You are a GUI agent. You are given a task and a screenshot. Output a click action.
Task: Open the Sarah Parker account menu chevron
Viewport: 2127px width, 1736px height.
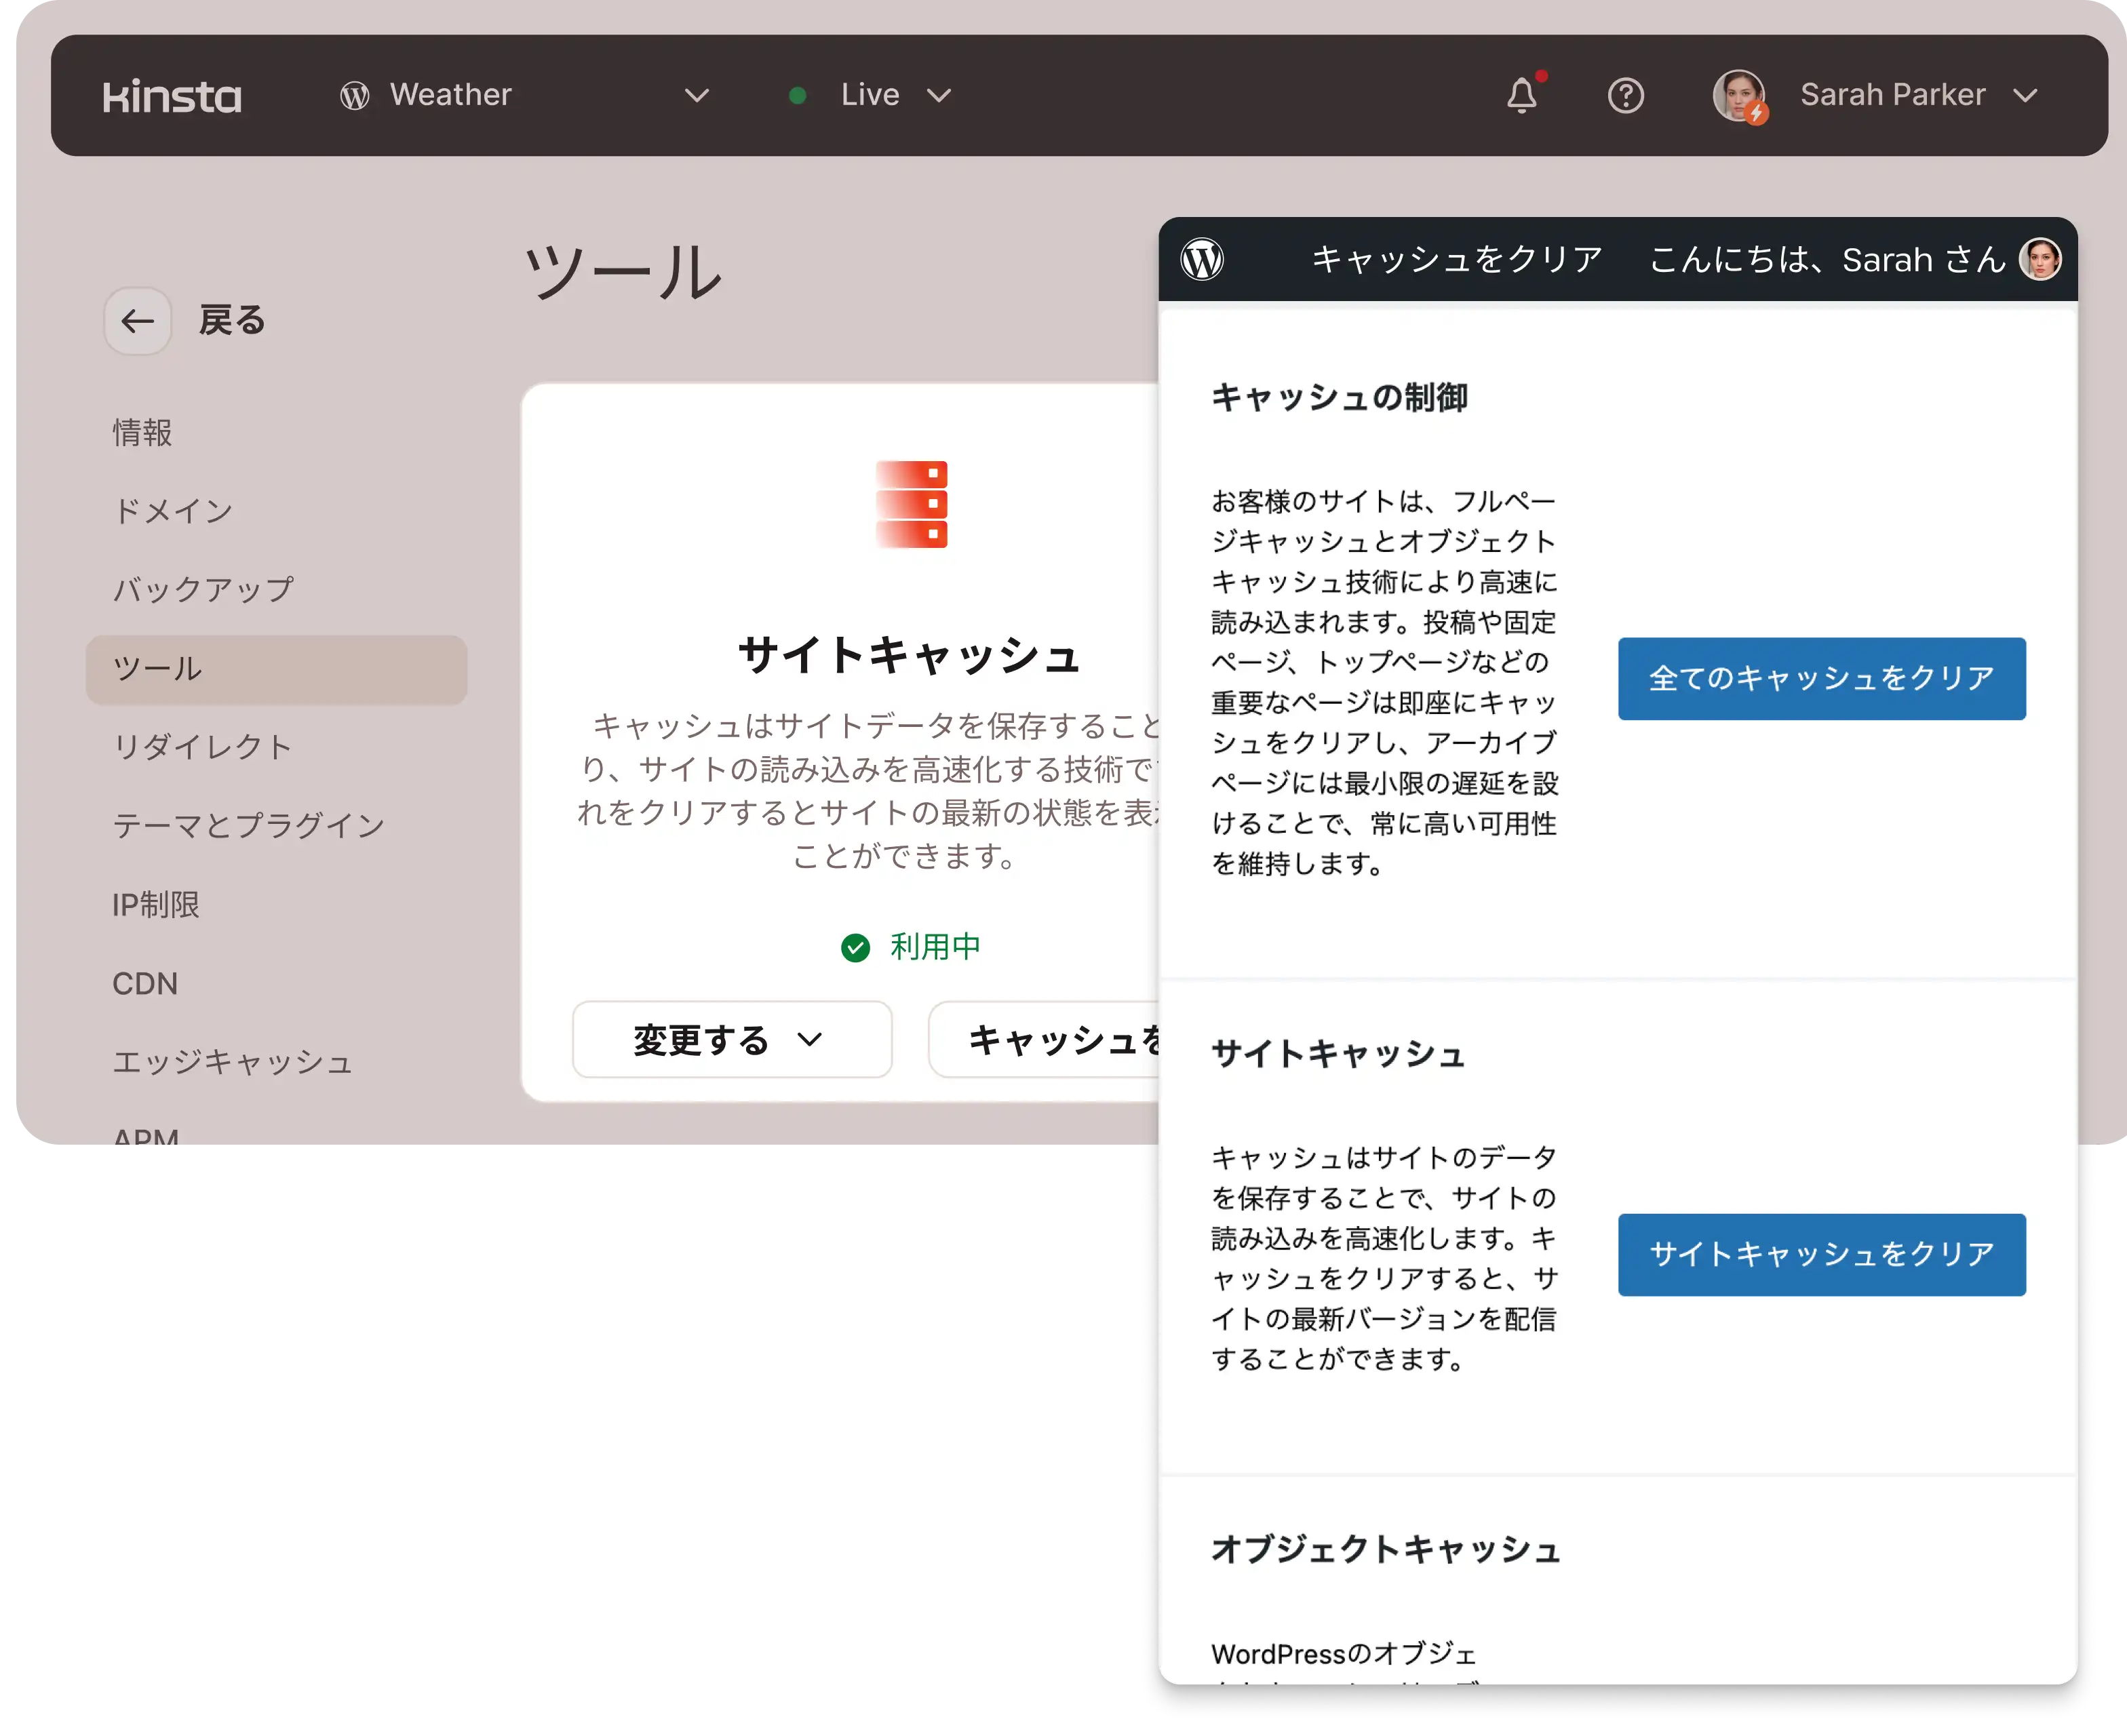2025,96
